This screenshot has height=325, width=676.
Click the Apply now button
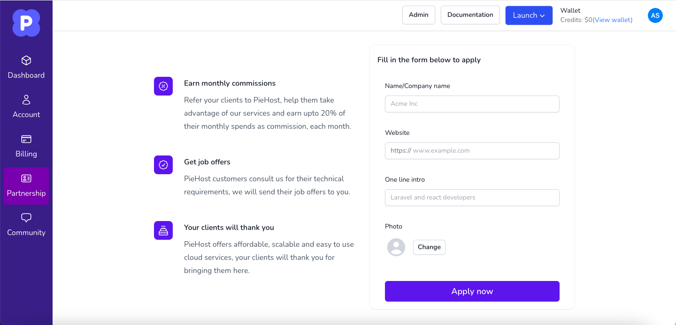click(472, 291)
